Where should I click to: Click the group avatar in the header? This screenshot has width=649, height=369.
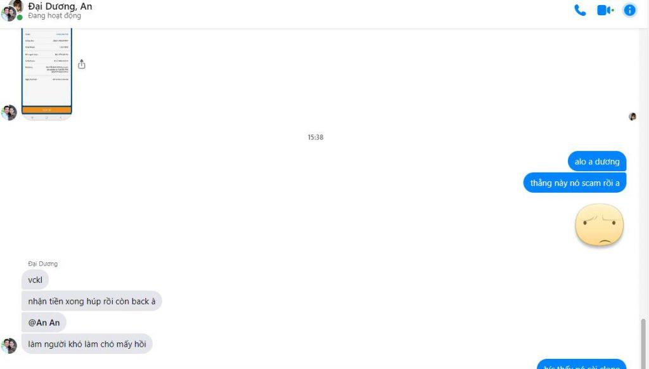pos(11,10)
